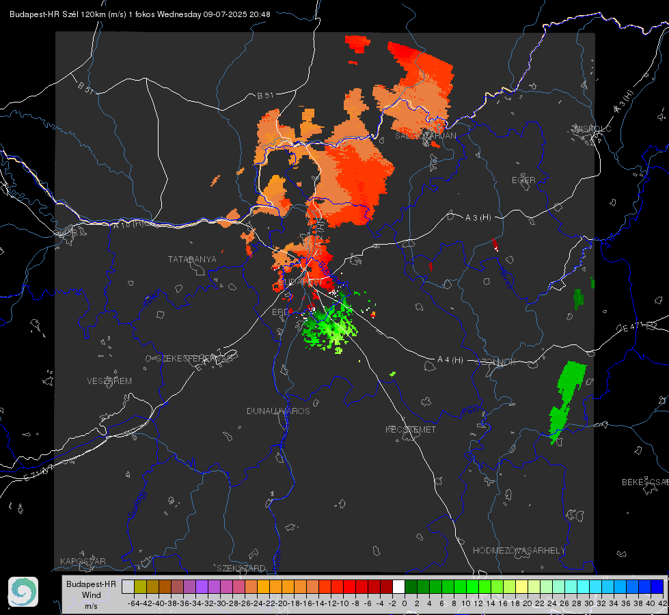The image size is (669, 615).
Task: Click the large green echo southeast of Szolnok
Action: click(x=567, y=401)
